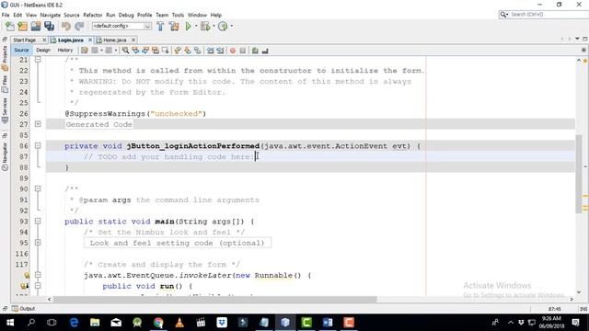Viewport: 589px width, 331px height.
Task: Open the default config dropdown
Action: (x=121, y=26)
